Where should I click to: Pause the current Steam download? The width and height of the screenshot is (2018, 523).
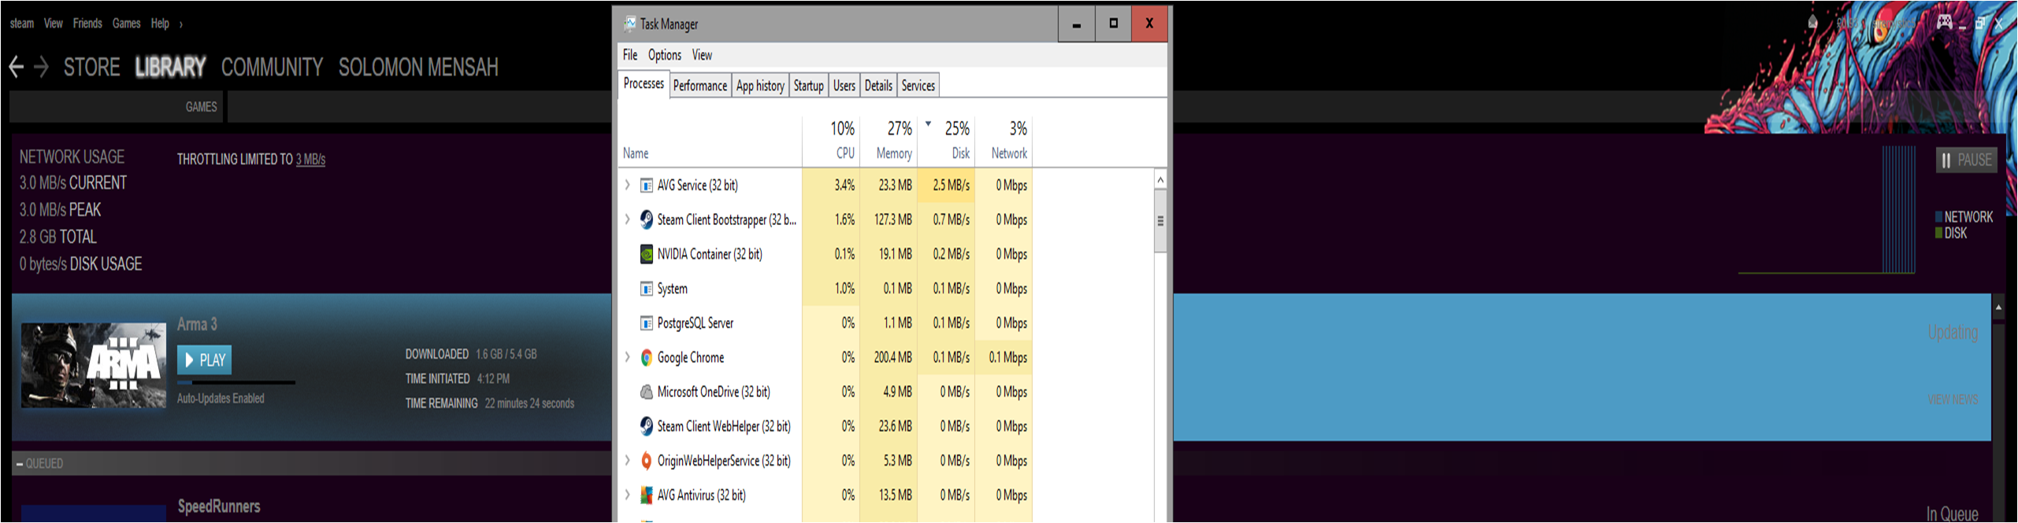pos(1966,160)
